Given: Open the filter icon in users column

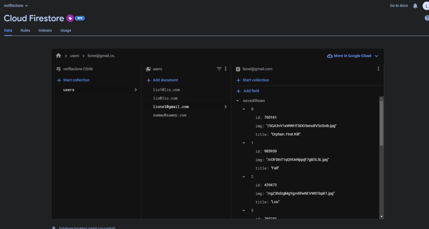Looking at the screenshot, I should [x=219, y=69].
